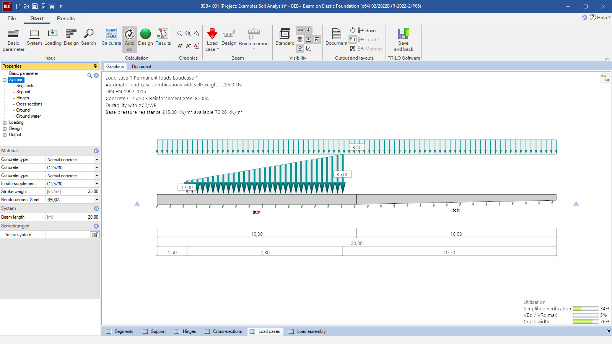Click the green Design calculation button

tap(145, 37)
